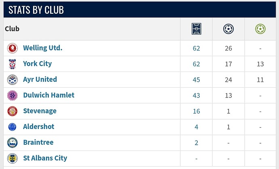279x169 pixels.
Task: Open the Ayr United club link
Action: coord(40,79)
